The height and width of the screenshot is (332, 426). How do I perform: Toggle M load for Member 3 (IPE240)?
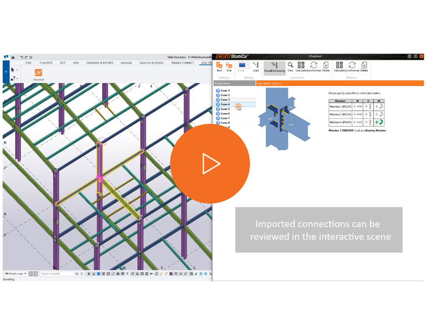click(379, 115)
